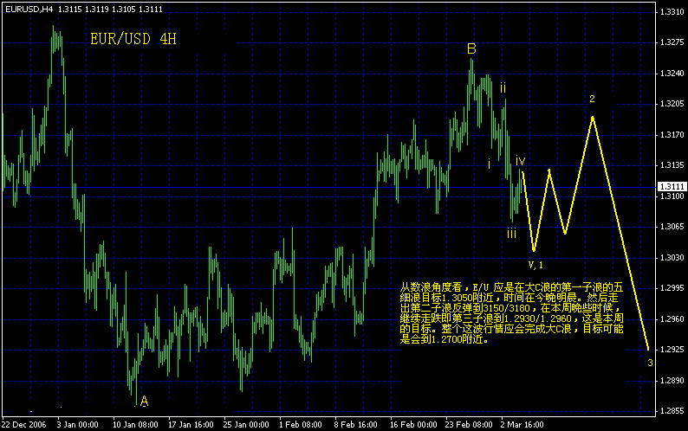Click the 22 Dec 2006 date label
Image resolution: width=688 pixels, height=431 pixels.
[23, 424]
